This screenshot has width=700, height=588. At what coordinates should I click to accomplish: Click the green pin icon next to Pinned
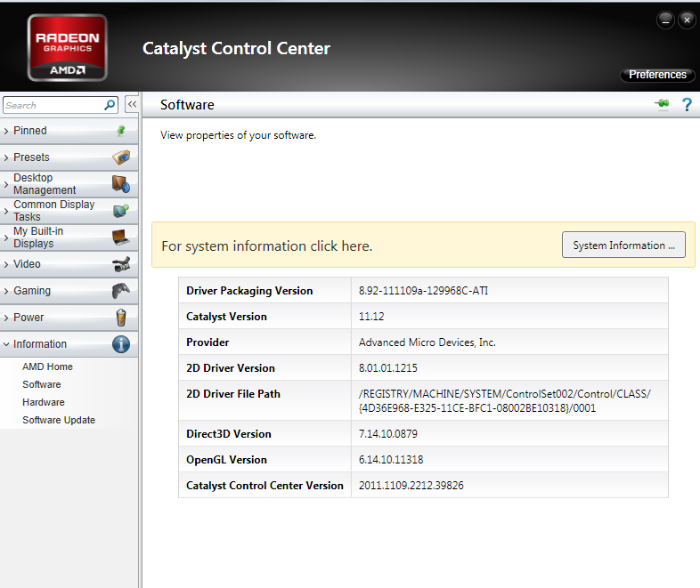coord(121,131)
